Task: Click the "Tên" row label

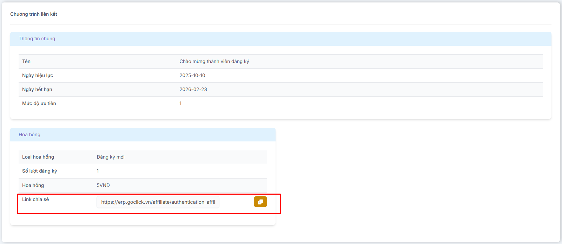Action: [x=26, y=61]
